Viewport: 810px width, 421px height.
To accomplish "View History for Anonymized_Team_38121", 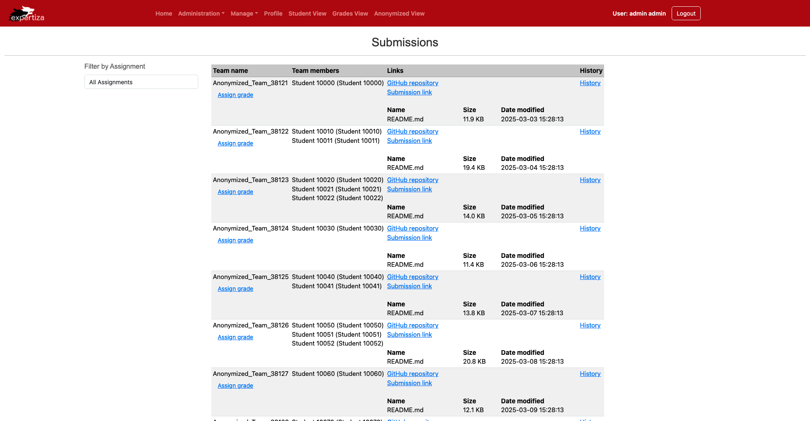I will coord(590,83).
